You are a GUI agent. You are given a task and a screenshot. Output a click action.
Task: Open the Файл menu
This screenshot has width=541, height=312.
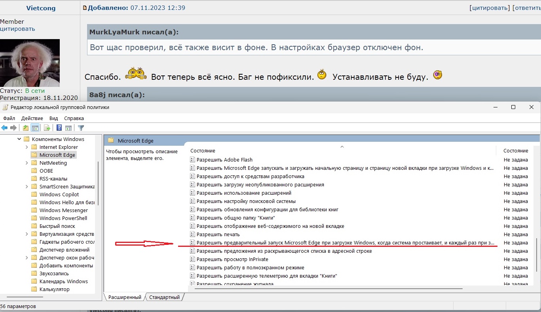tap(9, 118)
